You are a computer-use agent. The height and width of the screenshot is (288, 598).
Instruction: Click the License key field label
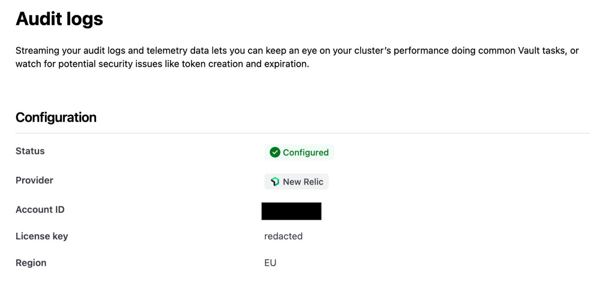coord(42,236)
